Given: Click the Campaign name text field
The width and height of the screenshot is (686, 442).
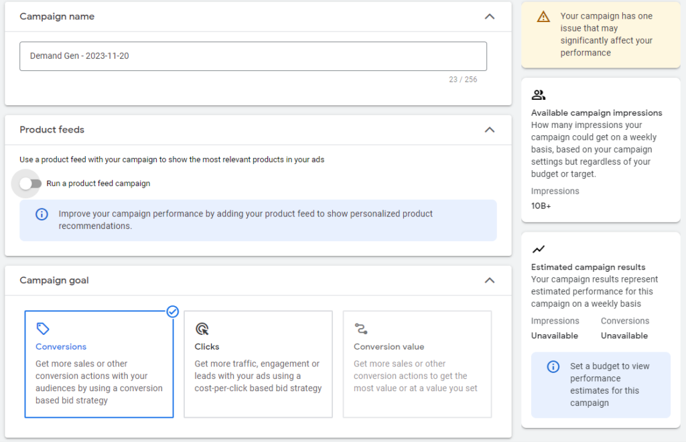Looking at the screenshot, I should click(x=253, y=56).
